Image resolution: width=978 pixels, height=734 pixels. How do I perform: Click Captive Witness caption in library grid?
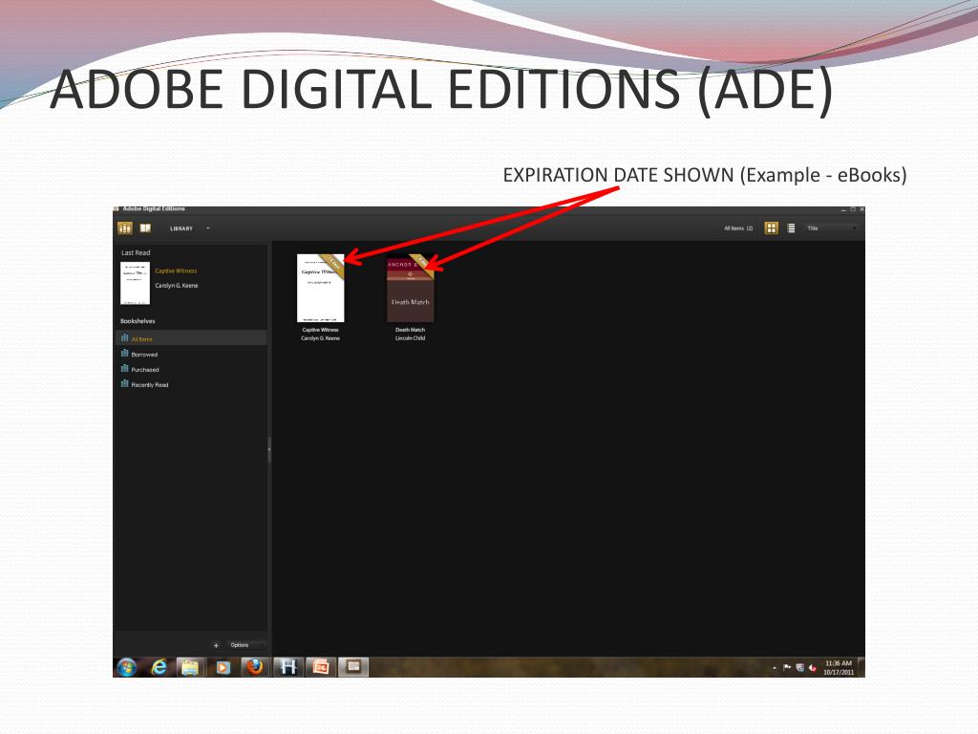(x=321, y=330)
